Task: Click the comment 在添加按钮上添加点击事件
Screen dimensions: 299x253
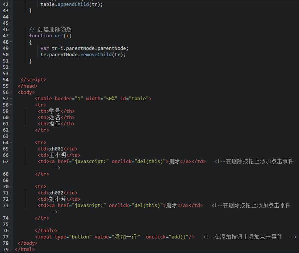Action: [x=250, y=237]
